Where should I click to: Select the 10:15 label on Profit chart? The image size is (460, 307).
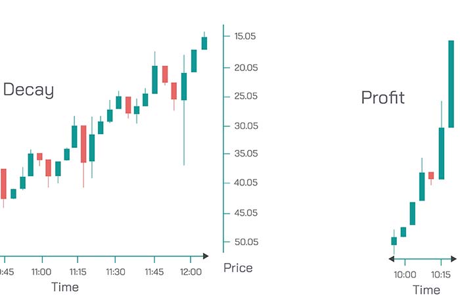coord(440,274)
